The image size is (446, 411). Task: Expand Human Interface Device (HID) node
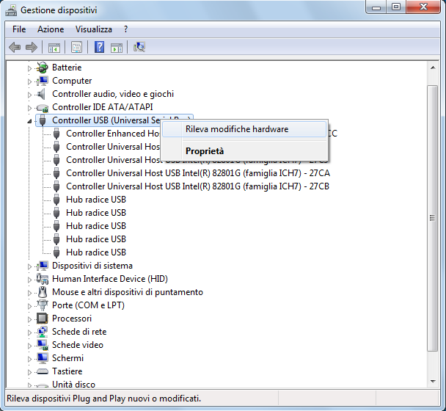pyautogui.click(x=29, y=280)
